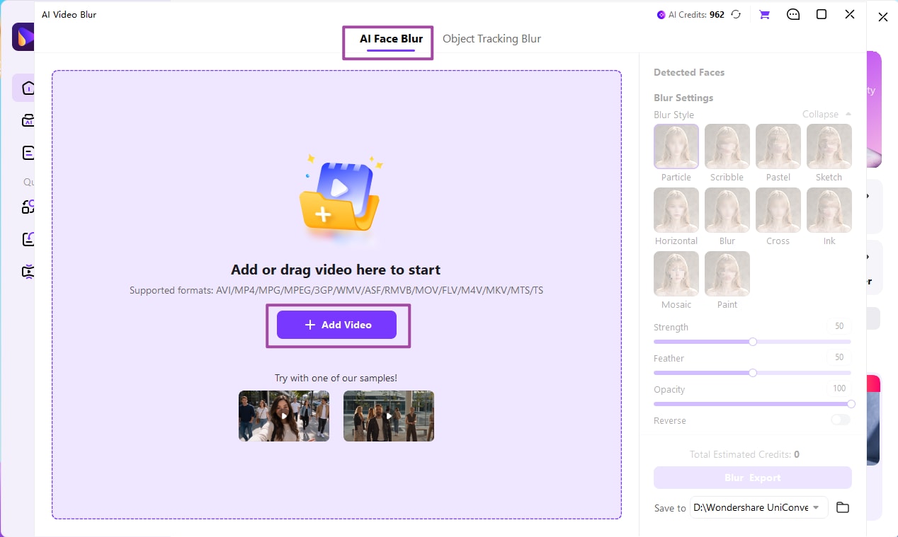Viewport: 898px width, 537px height.
Task: Go to Home in the main window sidebar
Action: 28,88
